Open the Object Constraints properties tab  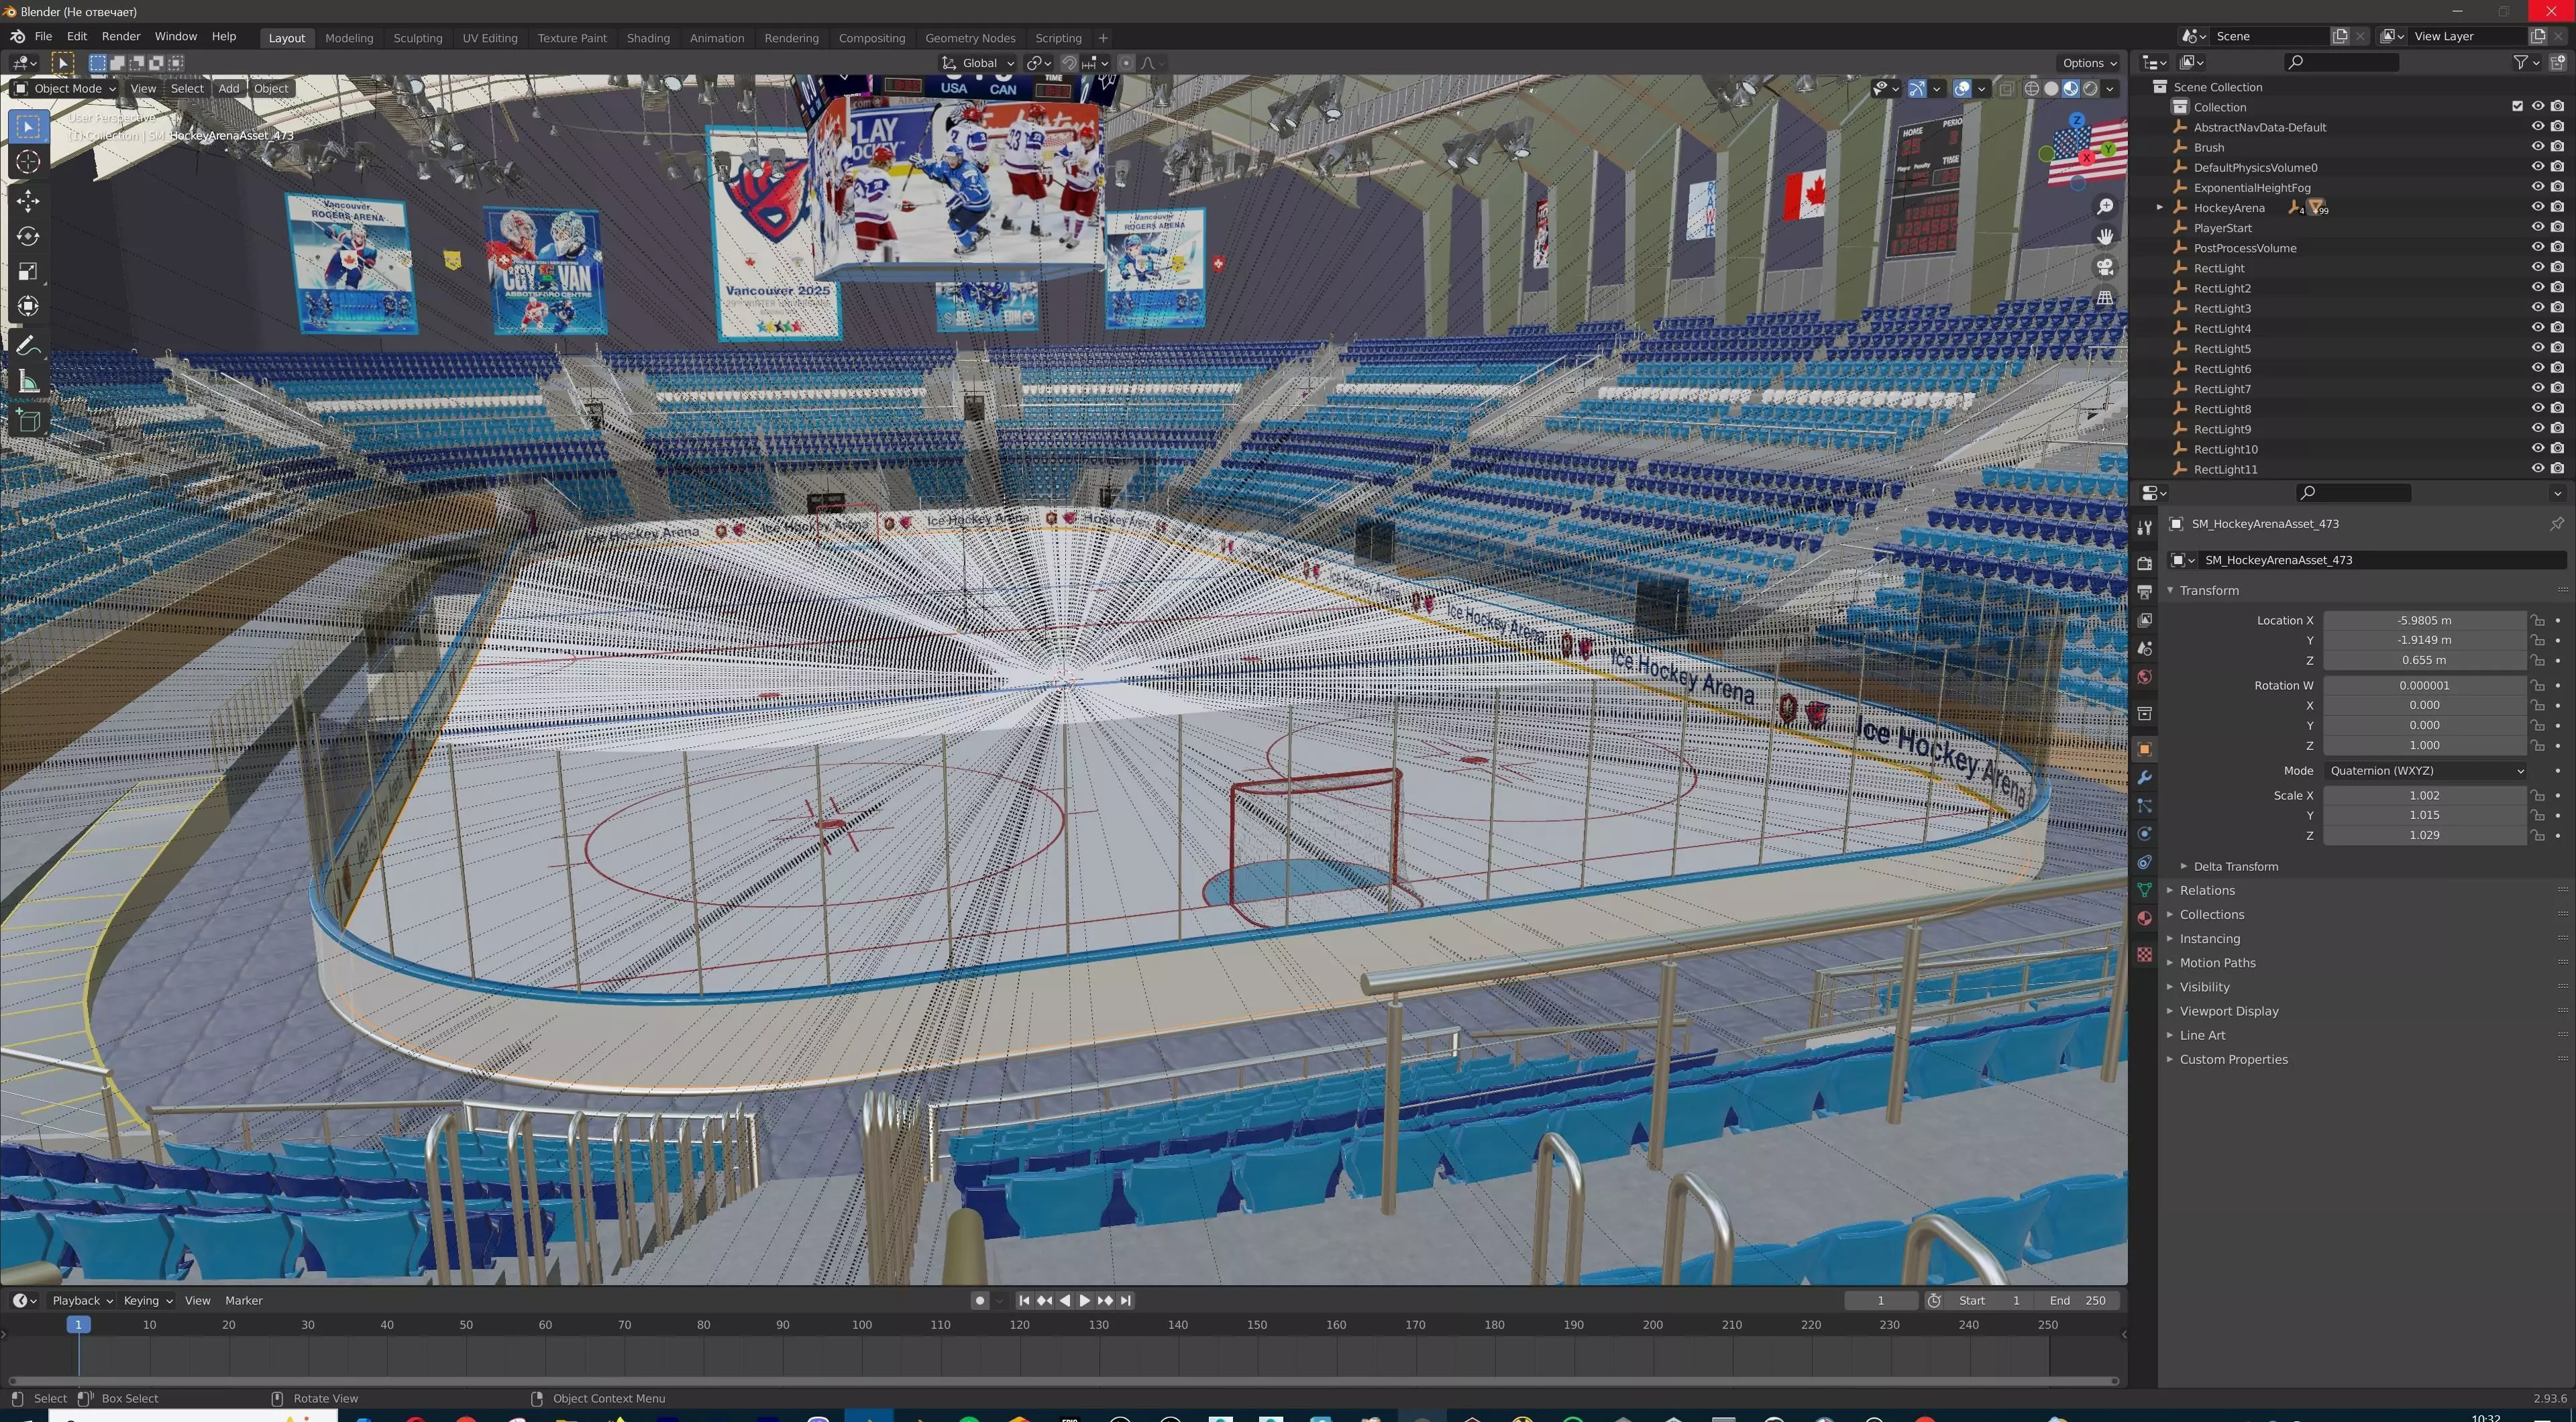point(2144,862)
